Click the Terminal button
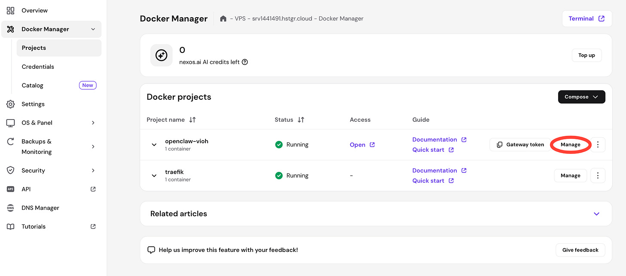This screenshot has height=276, width=626. 586,19
